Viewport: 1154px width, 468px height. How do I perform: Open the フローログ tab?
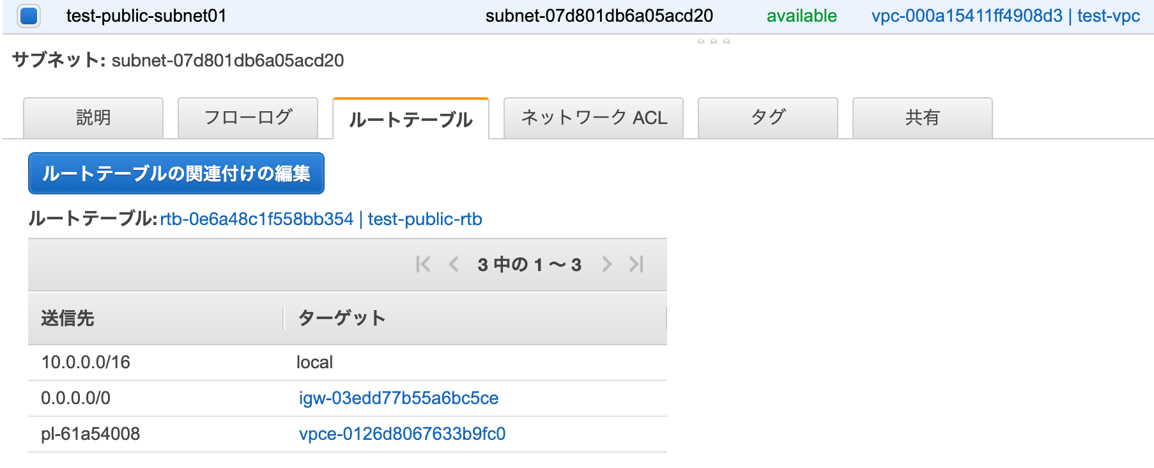(247, 117)
